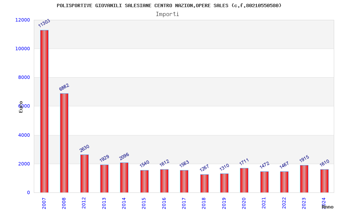Click the 2007 bar in the chart
338x211 pixels.
(x=44, y=111)
